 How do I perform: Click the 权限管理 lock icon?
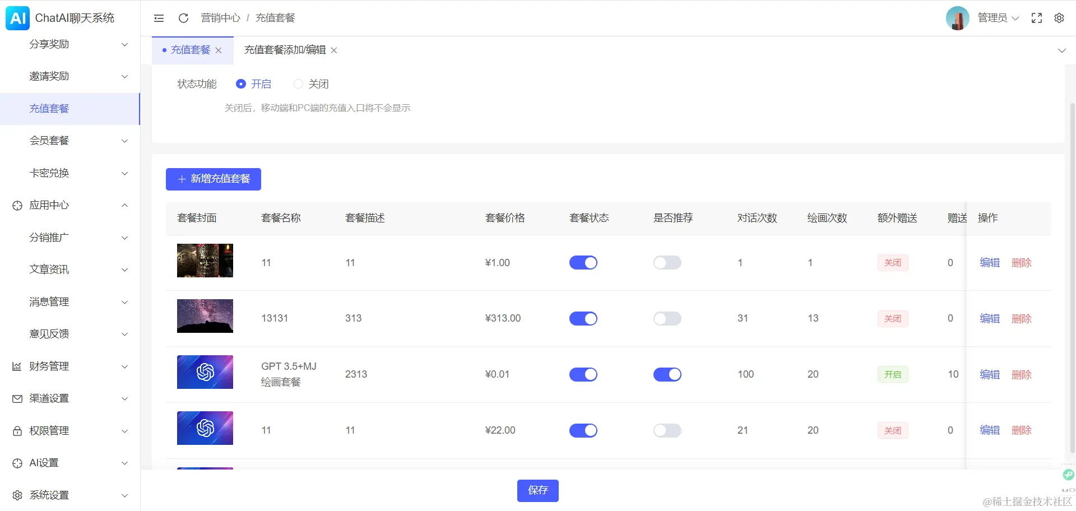[17, 431]
